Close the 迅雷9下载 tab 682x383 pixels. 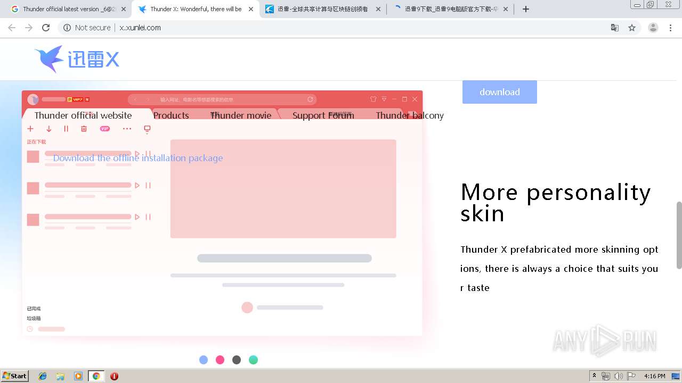pyautogui.click(x=506, y=9)
